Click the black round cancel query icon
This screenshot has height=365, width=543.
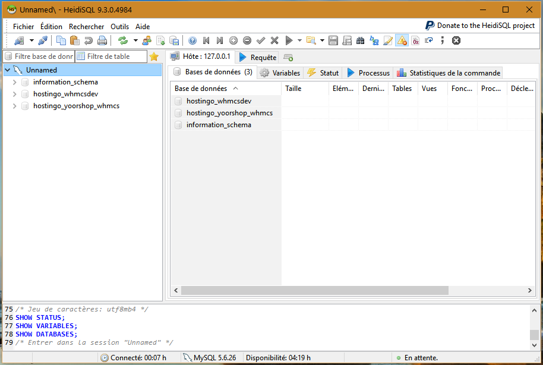pos(456,40)
